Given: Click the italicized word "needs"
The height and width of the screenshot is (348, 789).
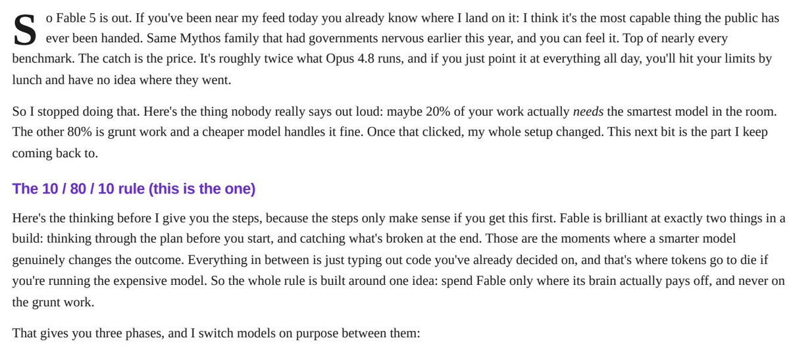Looking at the screenshot, I should [588, 112].
